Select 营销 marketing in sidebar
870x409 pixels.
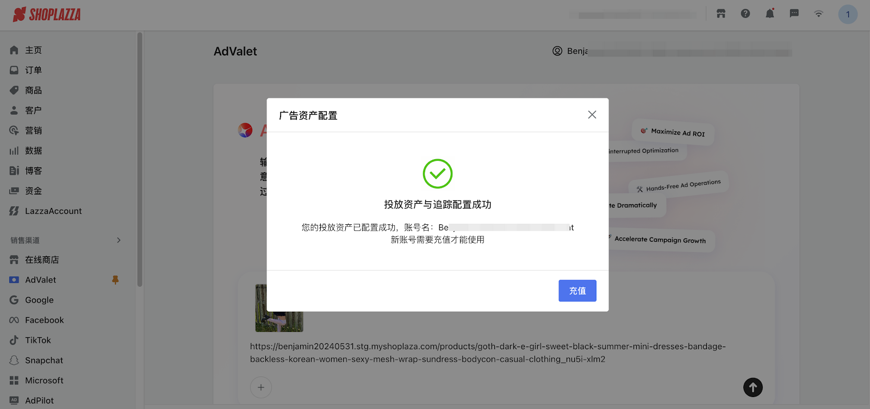tap(33, 130)
